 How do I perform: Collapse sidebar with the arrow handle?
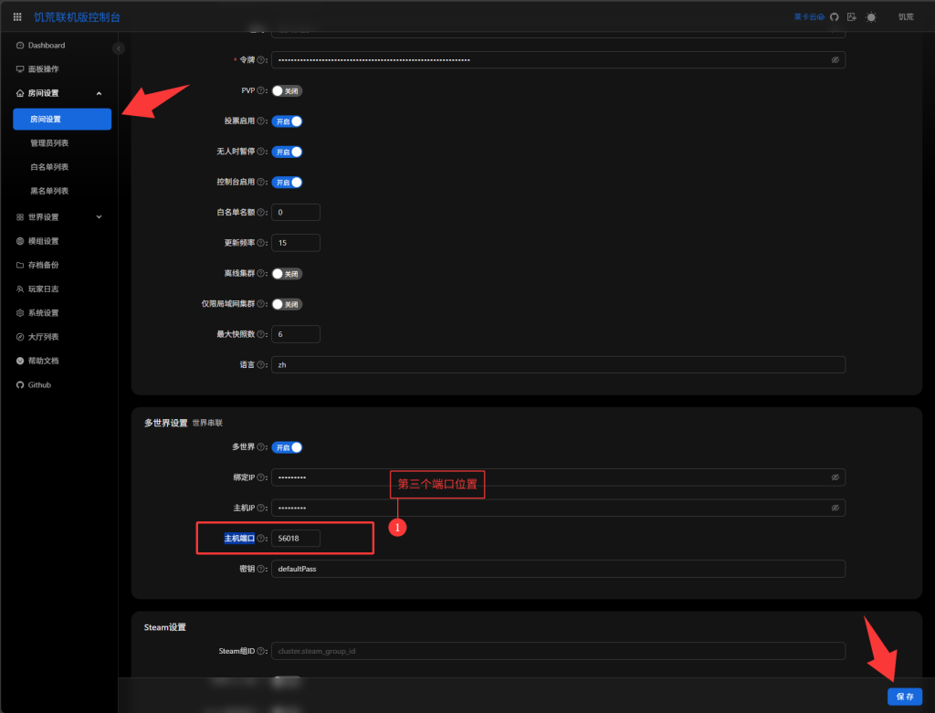[119, 47]
